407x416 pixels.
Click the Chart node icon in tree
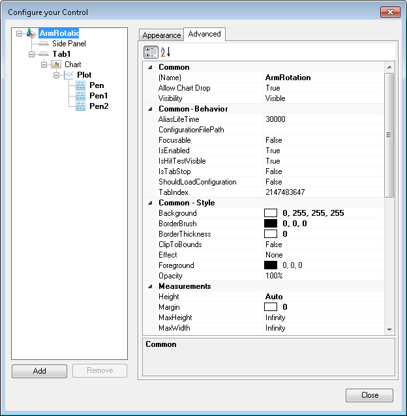(56, 65)
